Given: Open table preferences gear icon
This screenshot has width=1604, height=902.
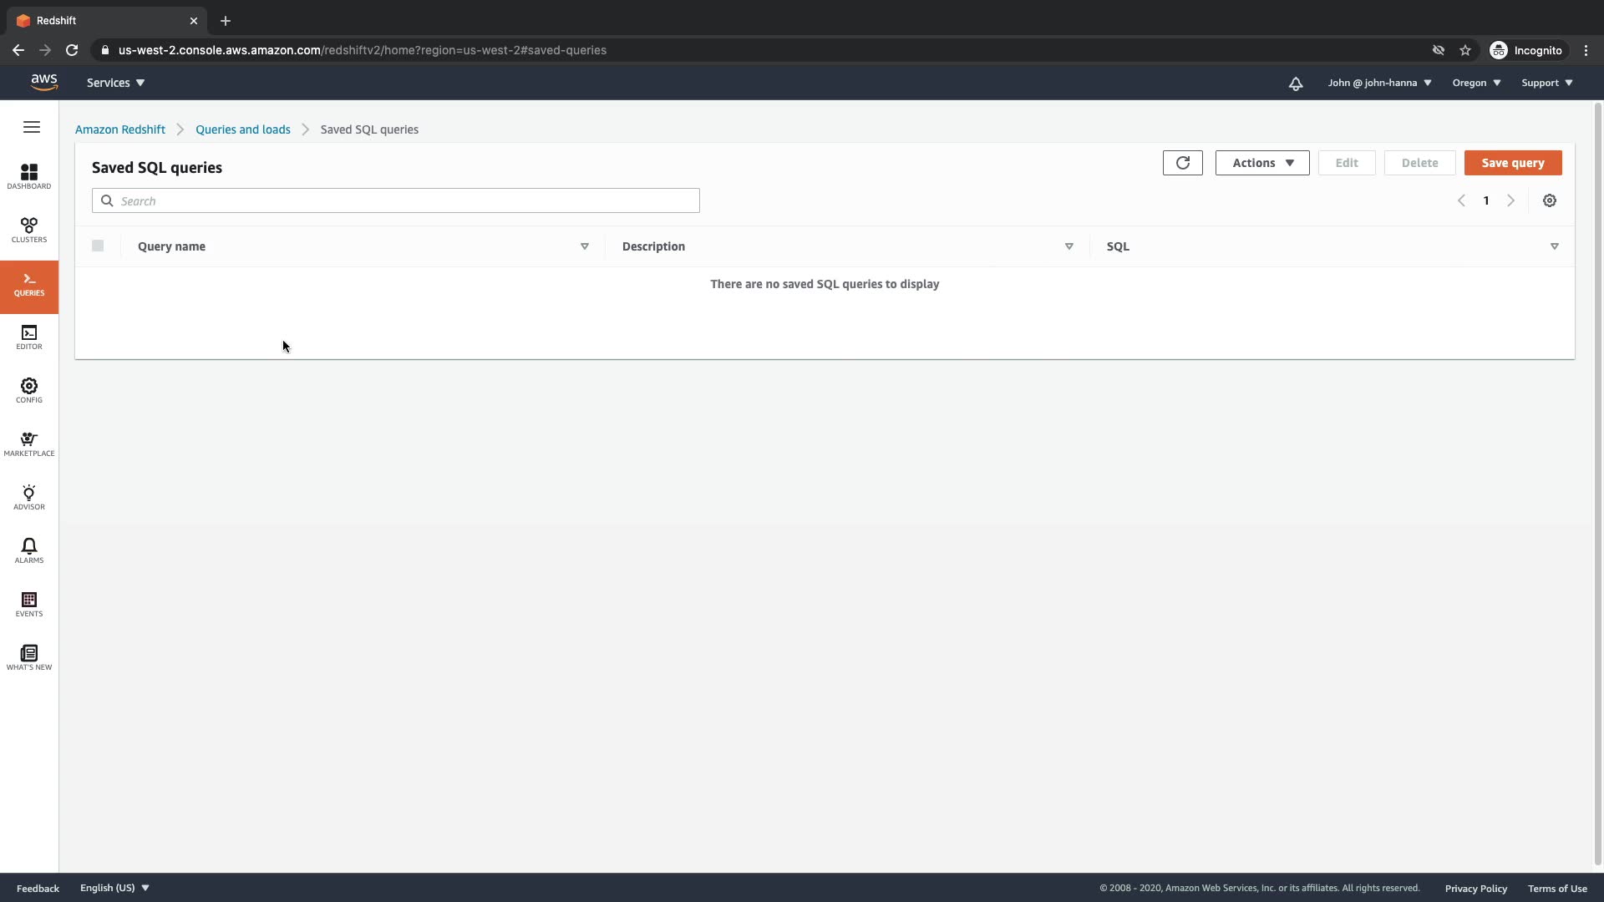Looking at the screenshot, I should (x=1549, y=200).
